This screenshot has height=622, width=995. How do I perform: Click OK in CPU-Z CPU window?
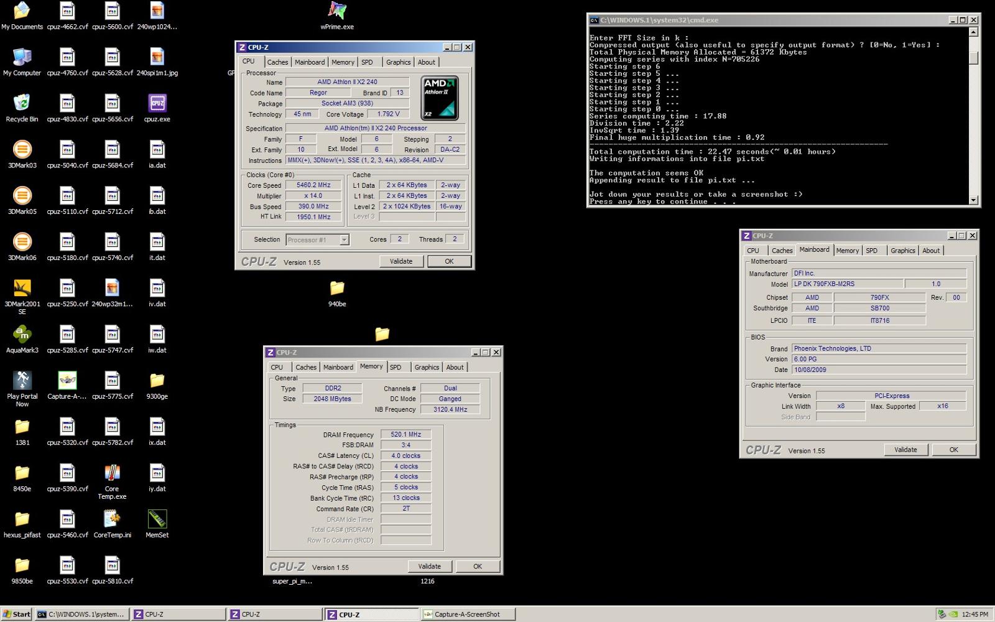[449, 261]
